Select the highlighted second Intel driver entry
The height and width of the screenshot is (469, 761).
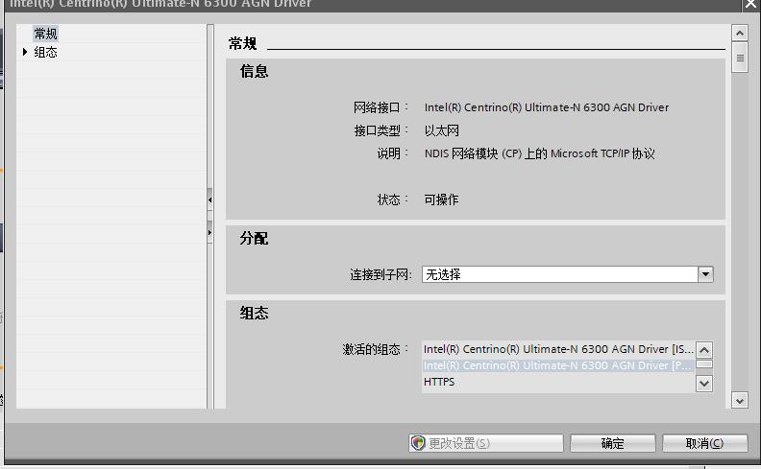coord(557,365)
